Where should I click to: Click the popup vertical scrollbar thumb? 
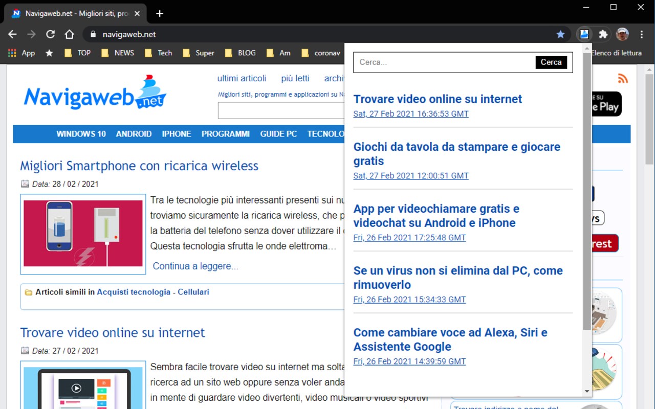[x=587, y=191]
